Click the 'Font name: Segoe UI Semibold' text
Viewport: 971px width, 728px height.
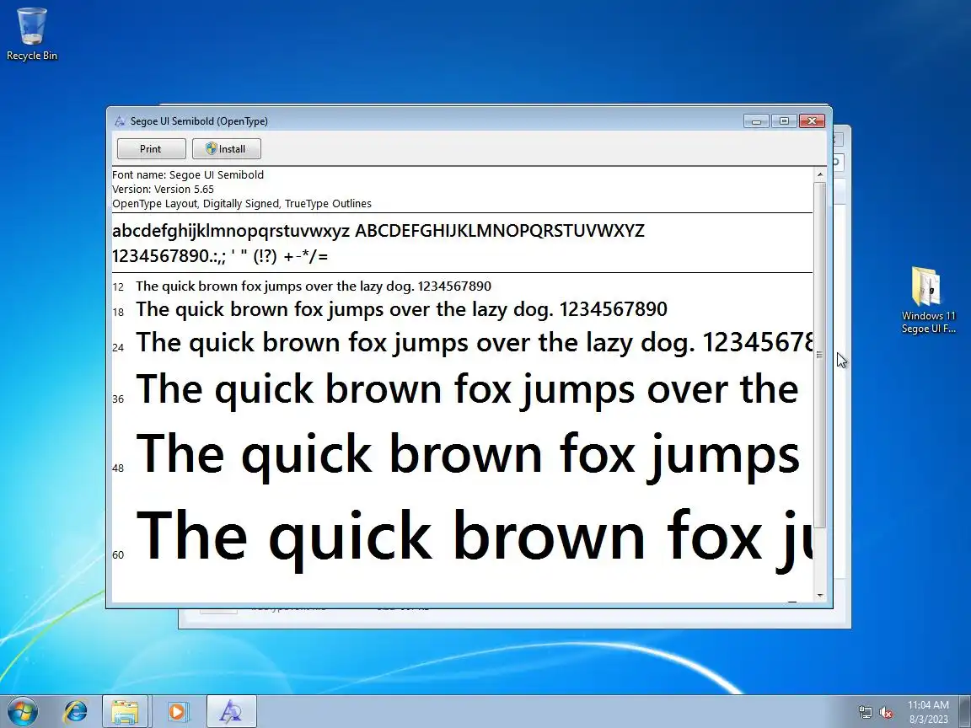(188, 175)
